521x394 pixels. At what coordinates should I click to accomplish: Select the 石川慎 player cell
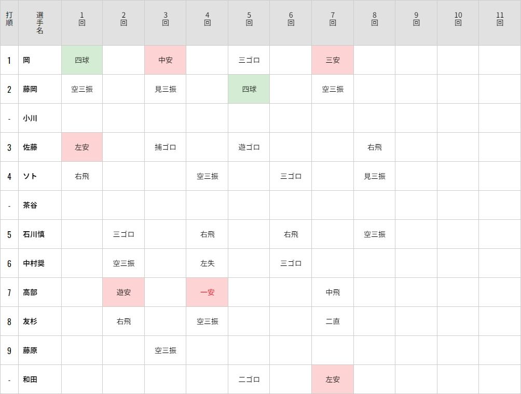pos(34,234)
